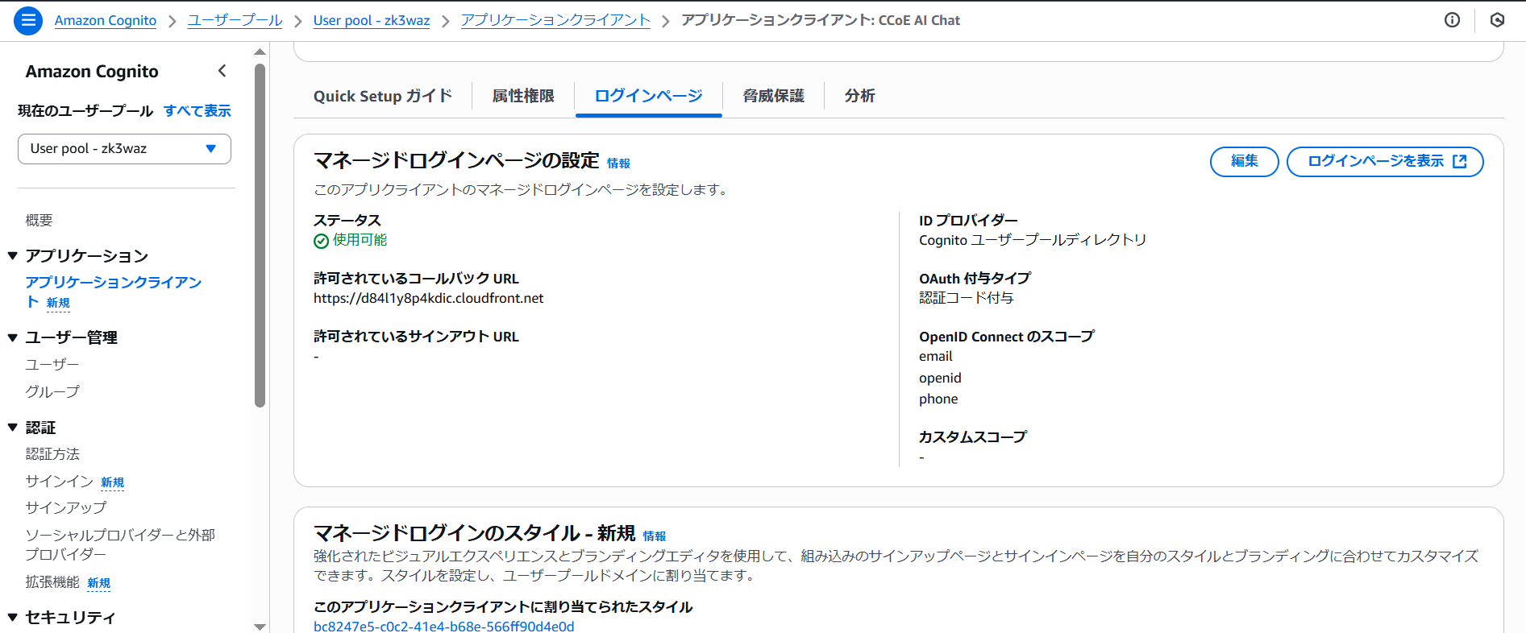Click the phone scope text
1526x633 pixels.
point(938,399)
